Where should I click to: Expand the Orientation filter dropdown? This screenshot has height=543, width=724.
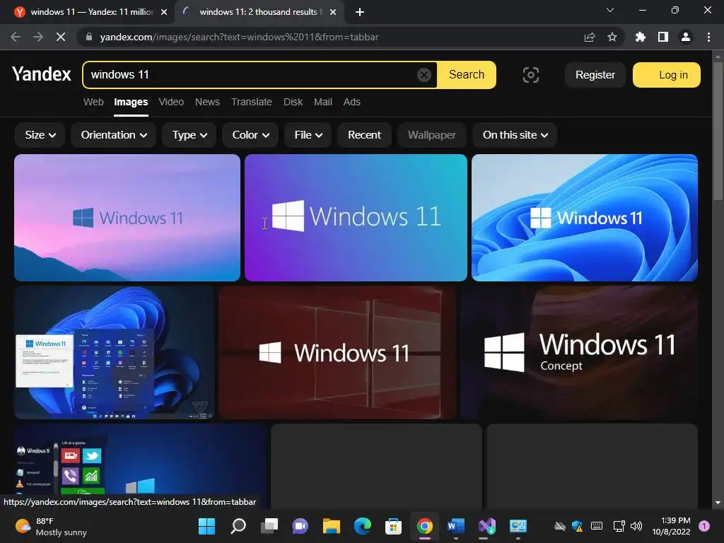click(114, 135)
